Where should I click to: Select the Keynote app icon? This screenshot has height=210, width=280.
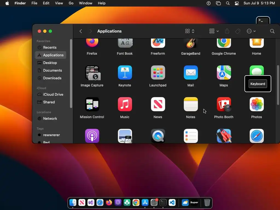[x=125, y=73]
